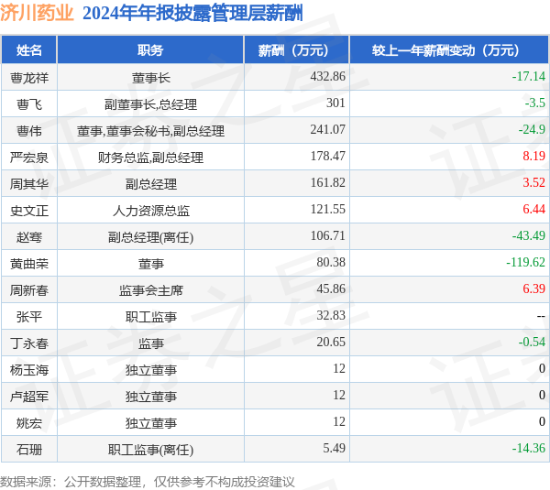The height and width of the screenshot is (490, 550).
Task: Select the name 曹龙祥
Action: [29, 78]
